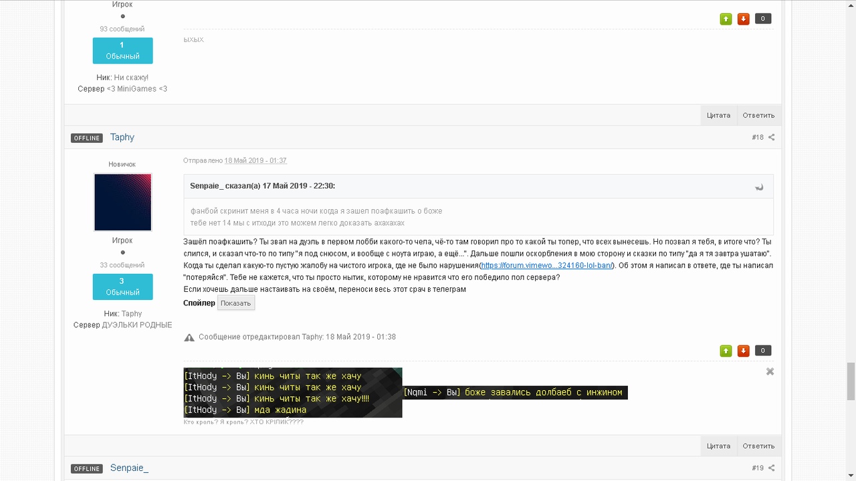Open Taphy's profile avatar
856x481 pixels.
[122, 202]
